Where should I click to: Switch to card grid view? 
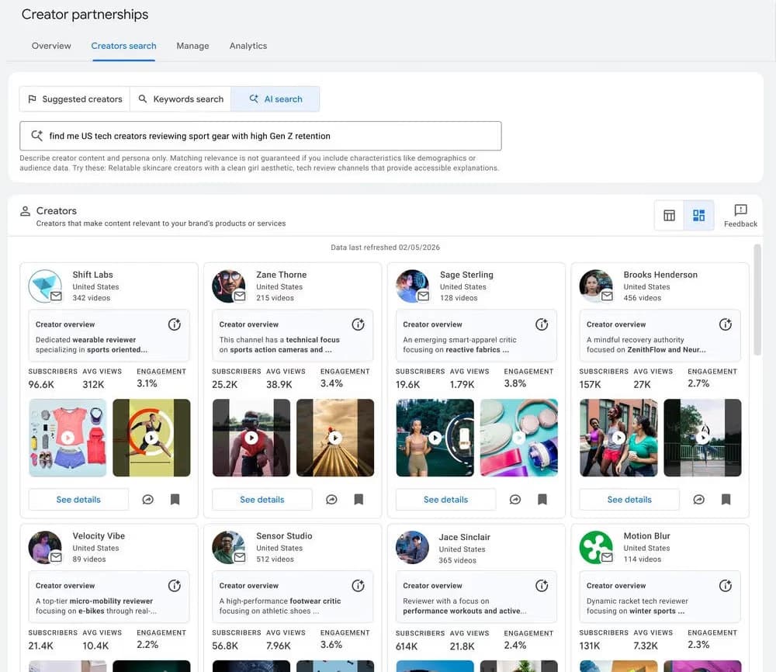click(699, 215)
